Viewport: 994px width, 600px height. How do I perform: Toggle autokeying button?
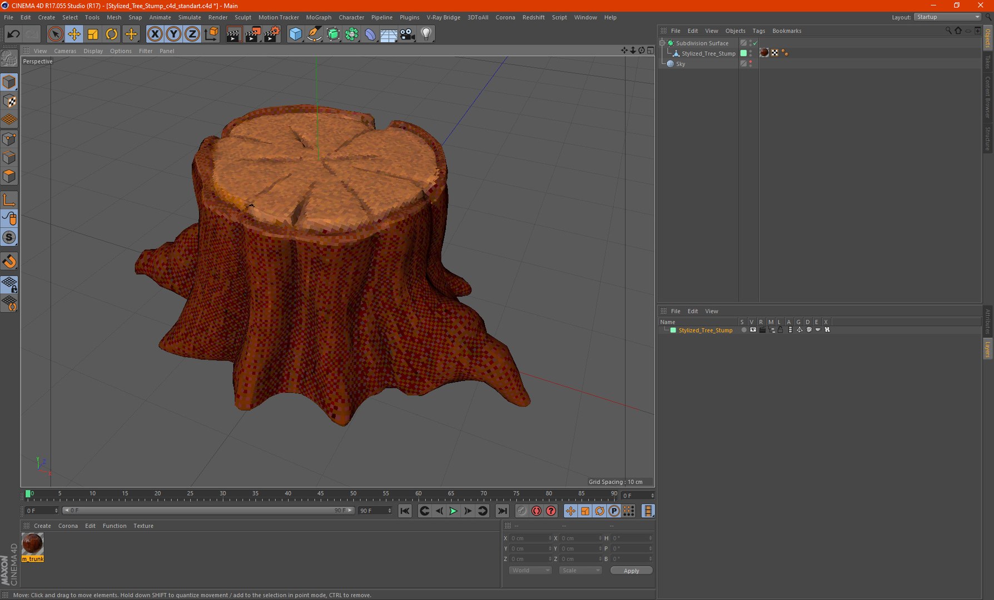pyautogui.click(x=536, y=511)
